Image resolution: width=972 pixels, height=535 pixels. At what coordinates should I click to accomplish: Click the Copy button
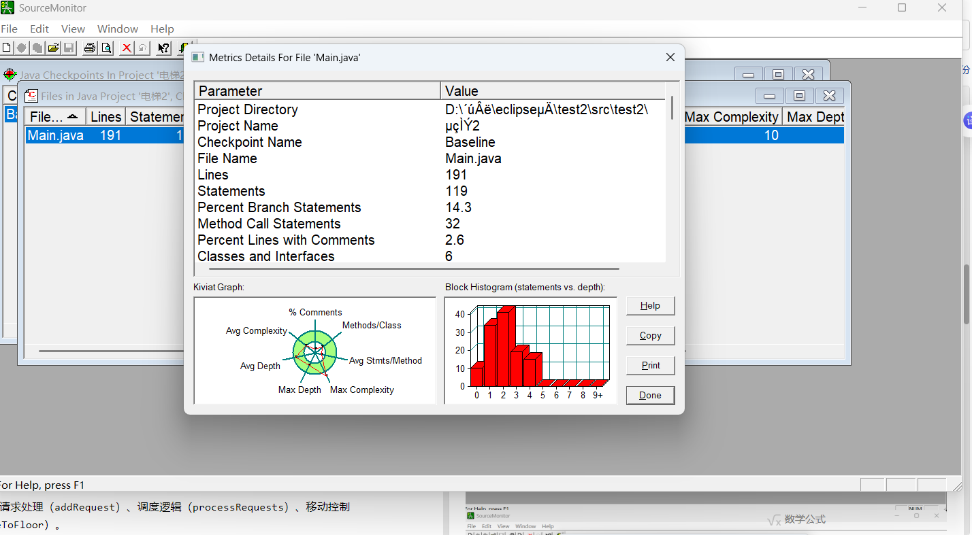[x=650, y=335]
